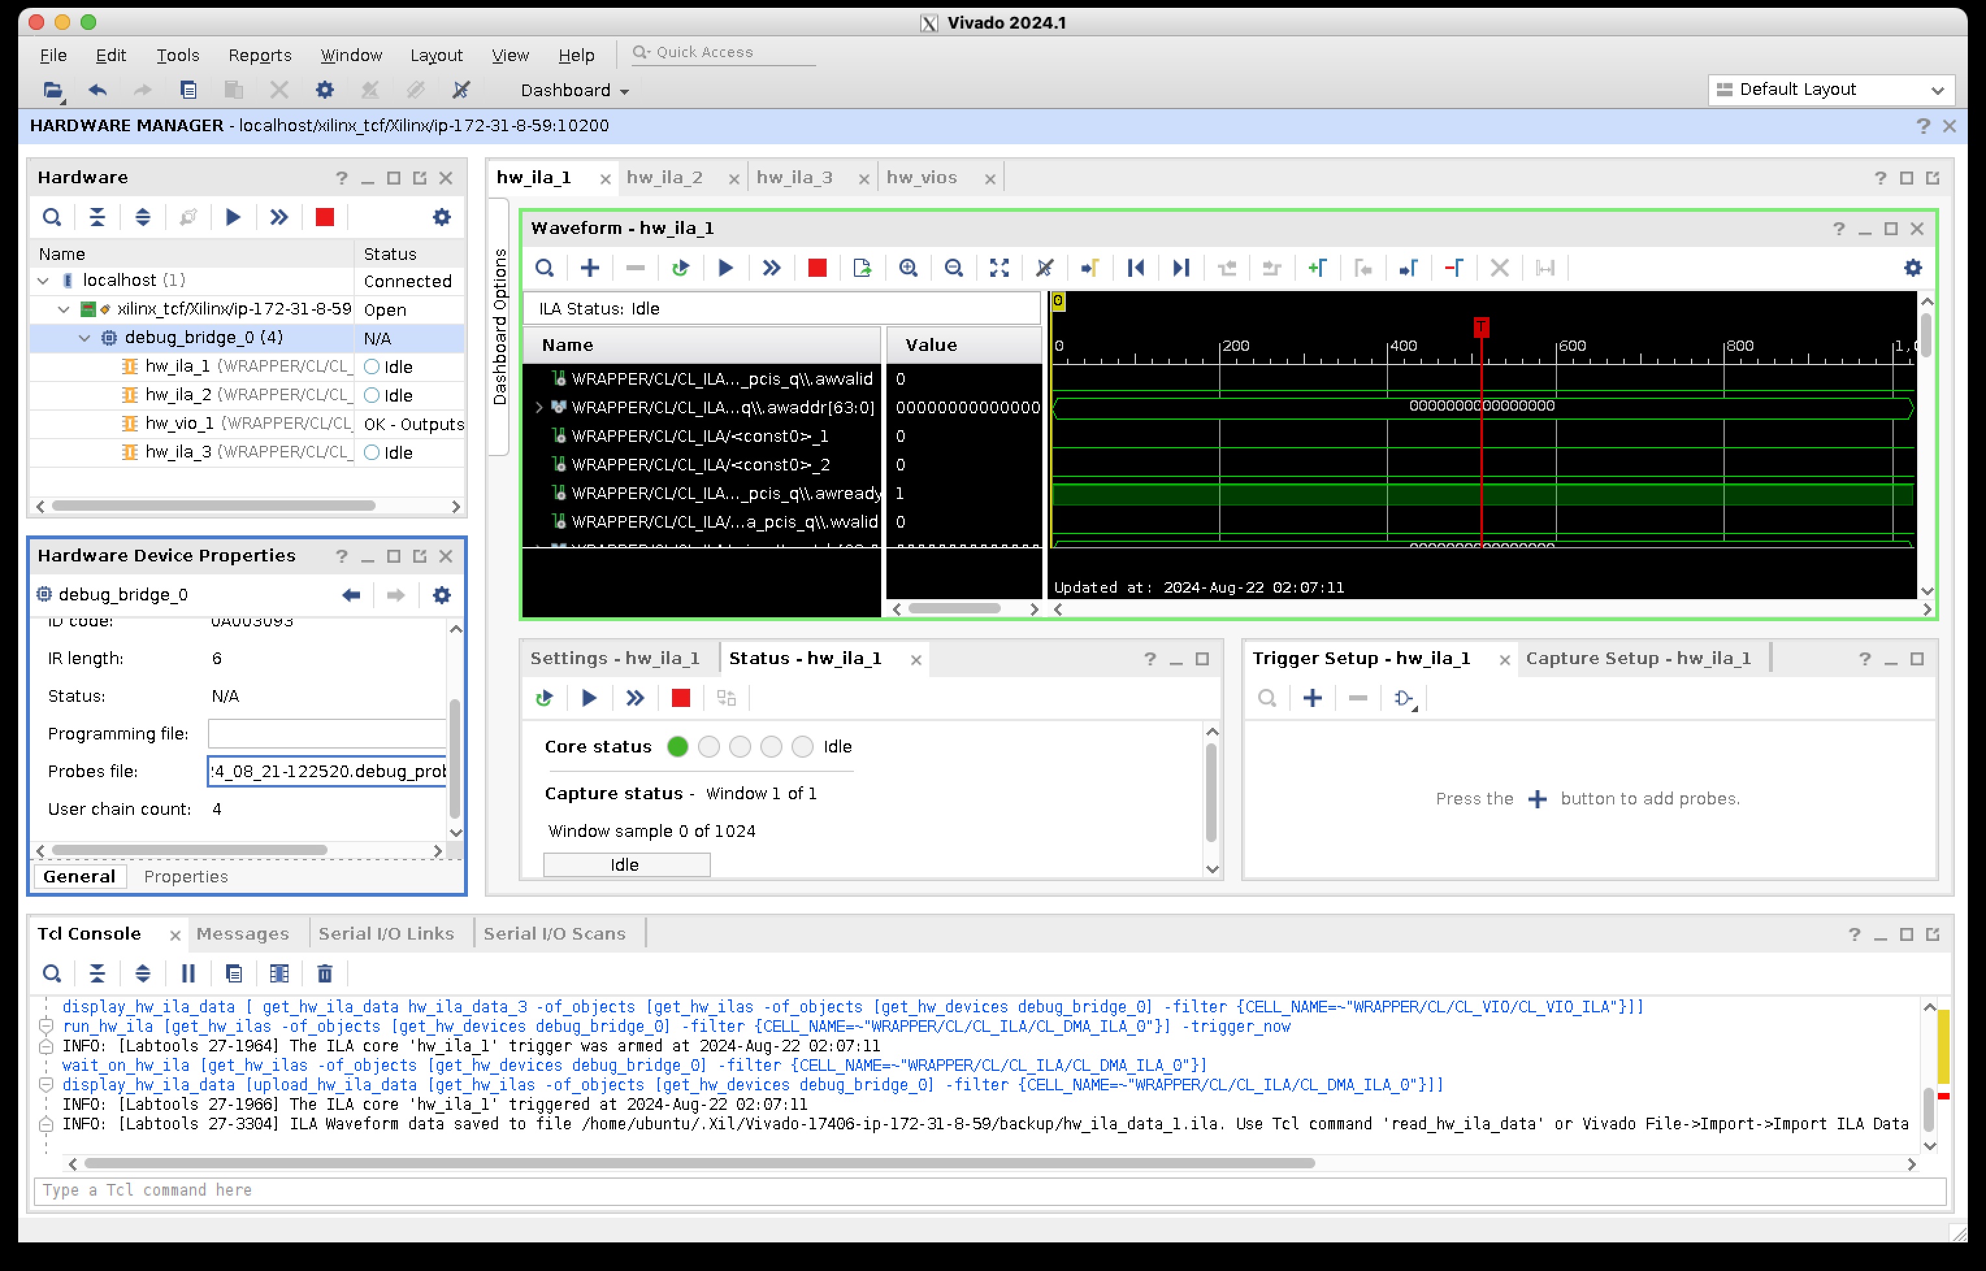
Task: Go to waveform end
Action: [x=1181, y=268]
